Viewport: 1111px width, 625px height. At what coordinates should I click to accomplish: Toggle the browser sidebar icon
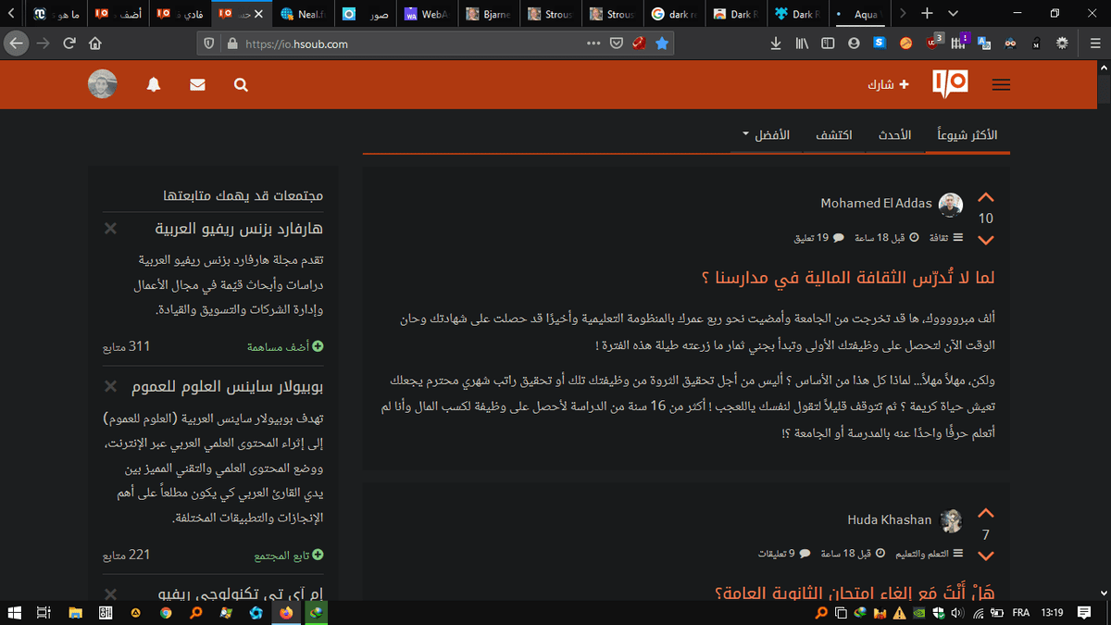coord(828,43)
